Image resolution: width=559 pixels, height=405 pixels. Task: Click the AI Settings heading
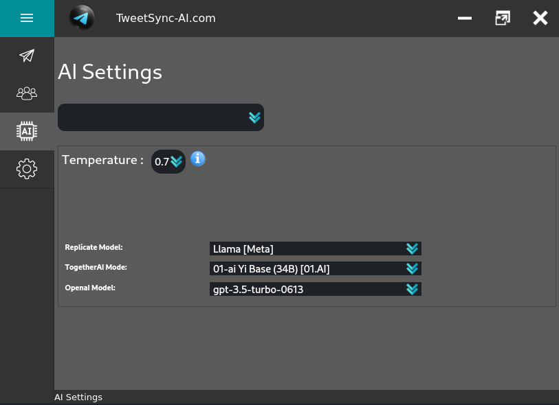(x=110, y=72)
